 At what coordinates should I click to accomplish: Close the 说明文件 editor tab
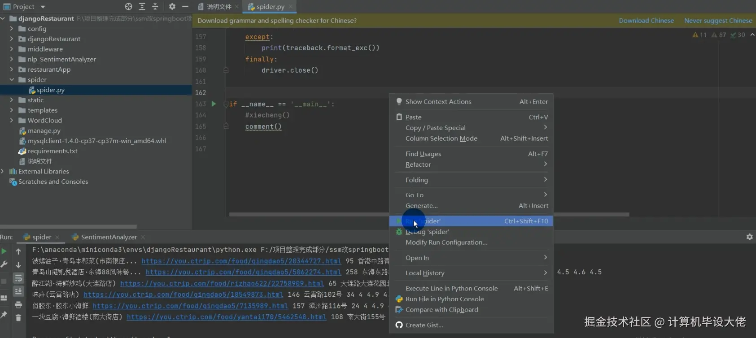click(237, 7)
